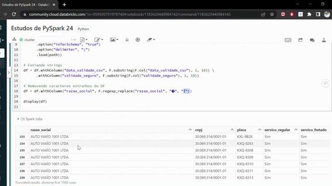
Task: Sort by the servico_regular column
Action: 296,130
